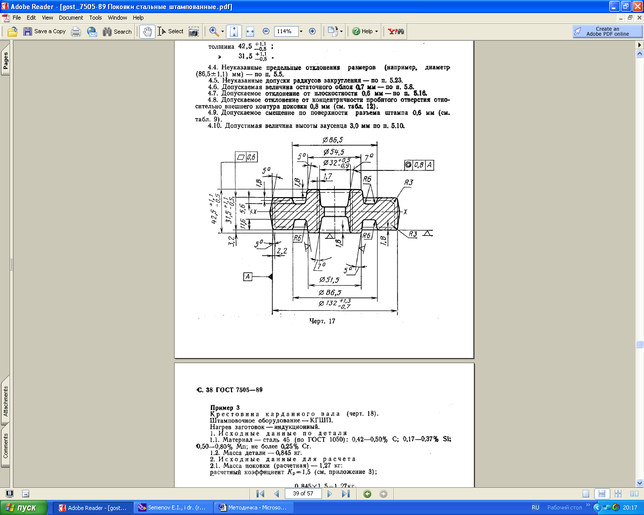The image size is (644, 515).
Task: Open the Tools menu
Action: [x=96, y=18]
